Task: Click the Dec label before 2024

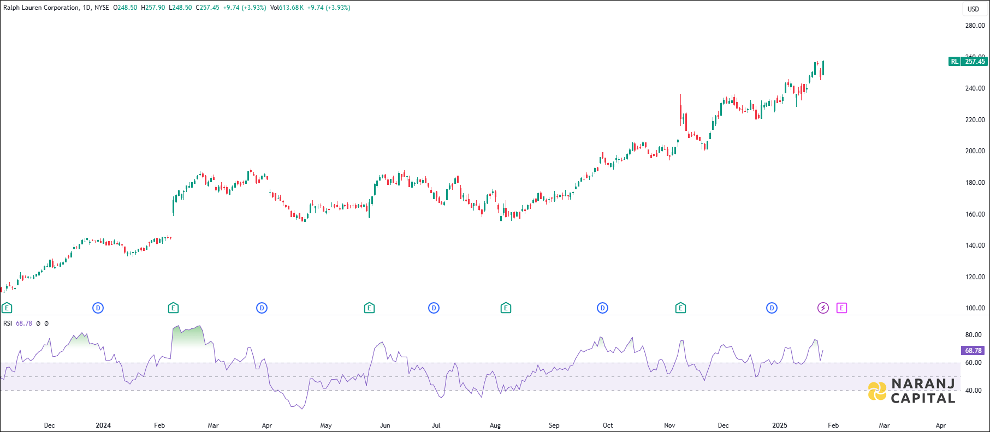Action: [x=49, y=425]
